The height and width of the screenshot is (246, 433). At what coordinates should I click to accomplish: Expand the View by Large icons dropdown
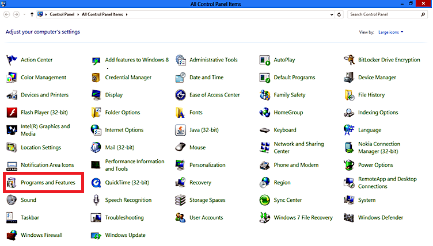pyautogui.click(x=392, y=32)
